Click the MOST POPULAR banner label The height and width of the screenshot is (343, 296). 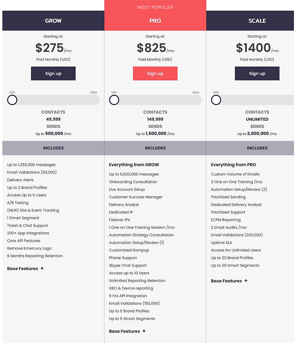[x=155, y=7]
